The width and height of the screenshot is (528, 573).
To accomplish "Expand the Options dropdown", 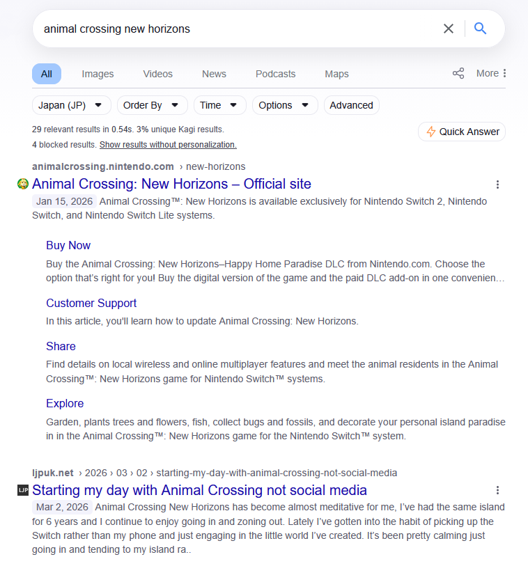I will (285, 105).
